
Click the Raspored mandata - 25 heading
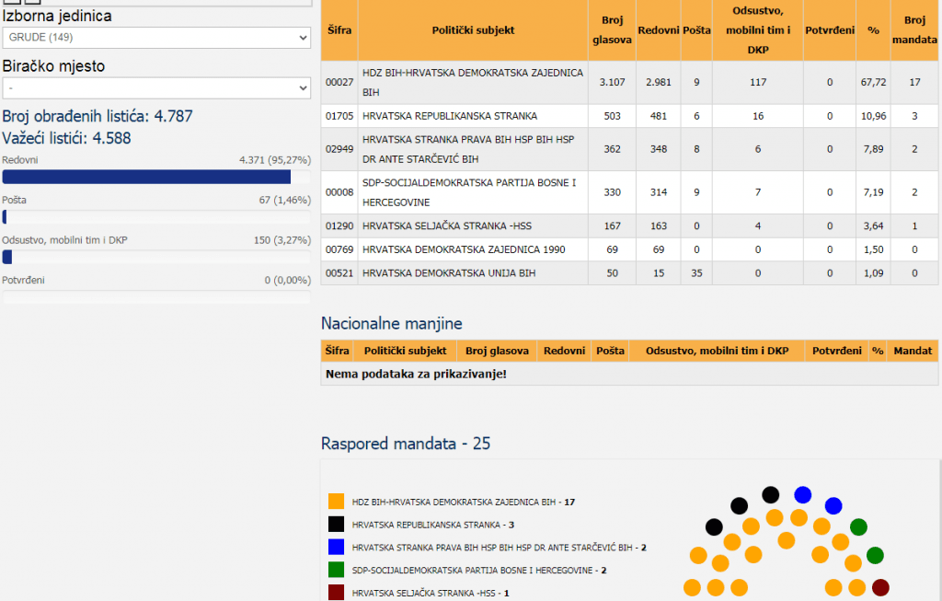point(405,444)
